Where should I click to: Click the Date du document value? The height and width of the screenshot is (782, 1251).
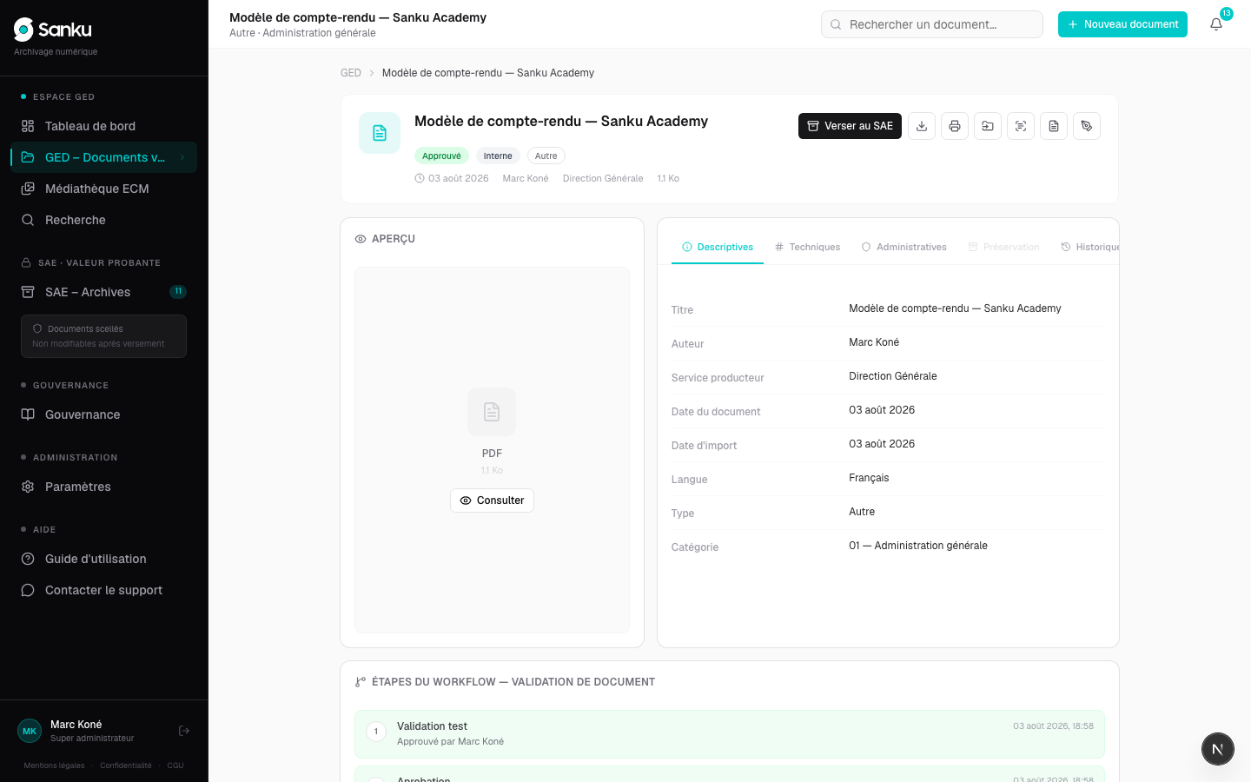pos(882,410)
